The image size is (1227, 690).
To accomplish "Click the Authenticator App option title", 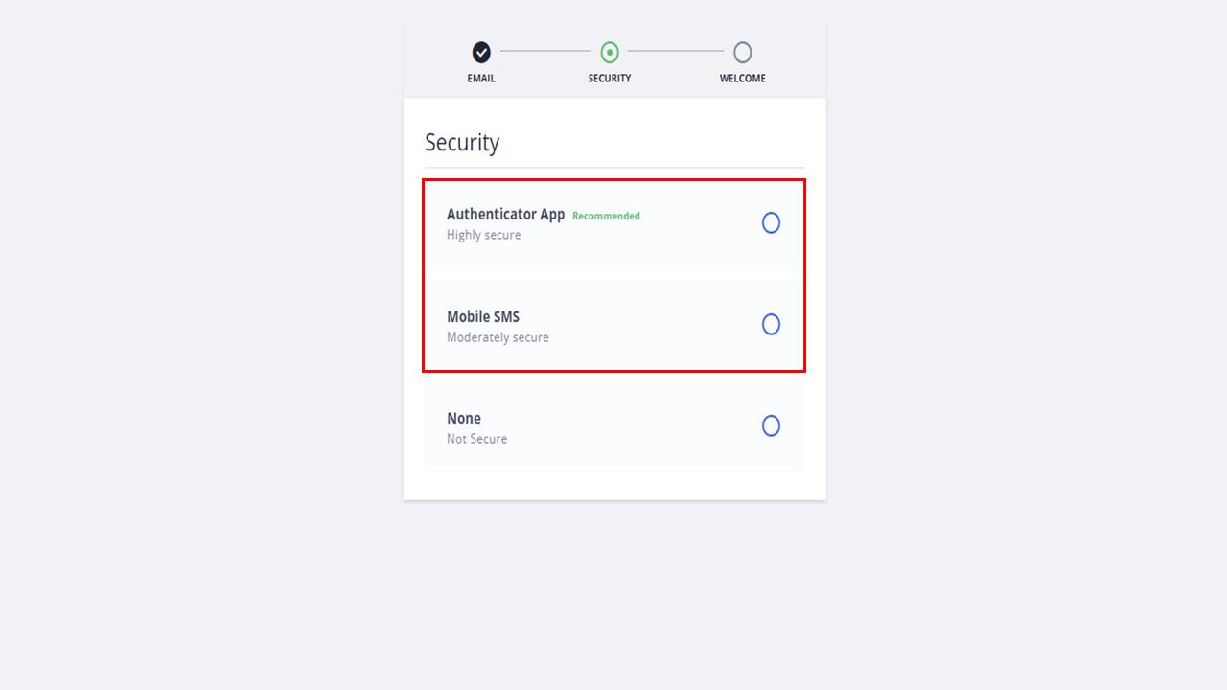I will click(505, 215).
